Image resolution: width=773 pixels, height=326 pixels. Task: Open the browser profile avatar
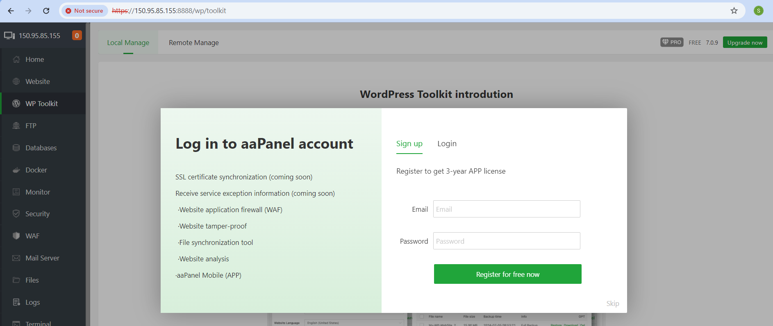tap(759, 11)
